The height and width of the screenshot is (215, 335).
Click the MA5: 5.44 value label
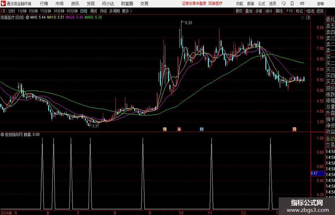pos(38,17)
